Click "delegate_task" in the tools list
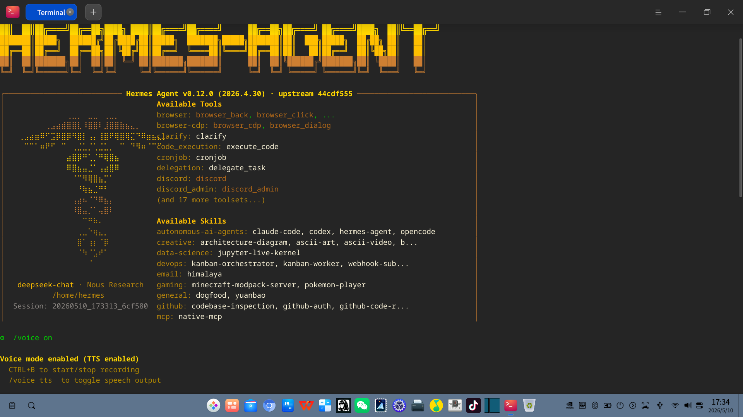The image size is (743, 417). 237,168
